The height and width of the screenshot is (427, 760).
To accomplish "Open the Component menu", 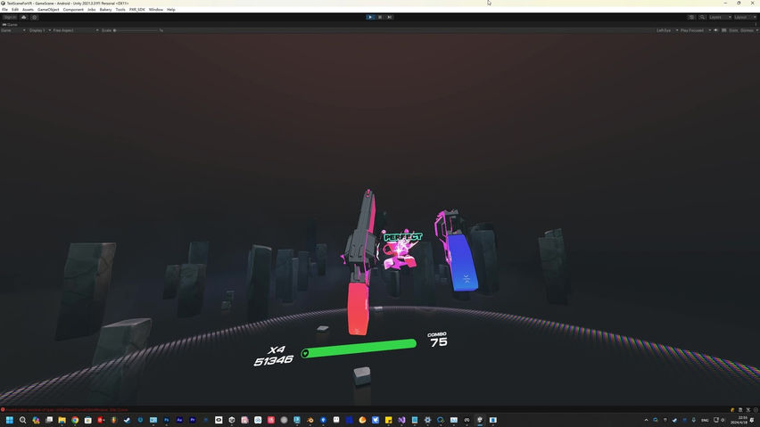I will 73,10.
